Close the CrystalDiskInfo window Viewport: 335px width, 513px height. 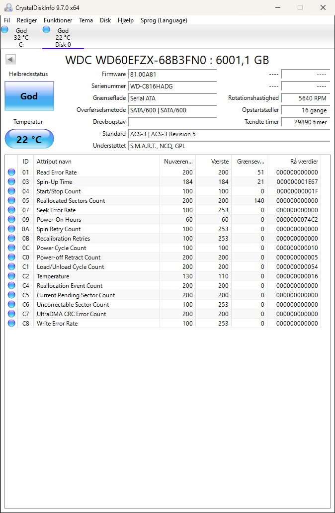click(x=323, y=7)
